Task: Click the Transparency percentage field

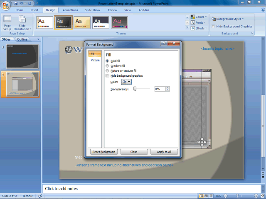Action: (160, 89)
